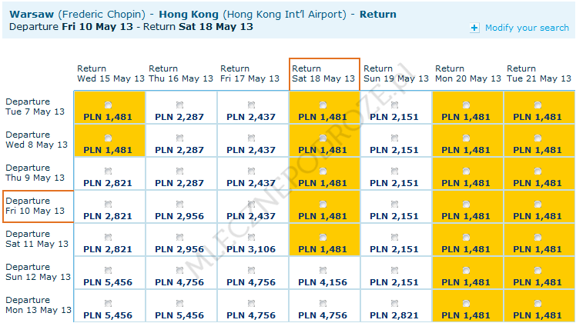Click the Return Sat 18 May 13 column header
Screen dimensions: 576x323
click(323, 74)
